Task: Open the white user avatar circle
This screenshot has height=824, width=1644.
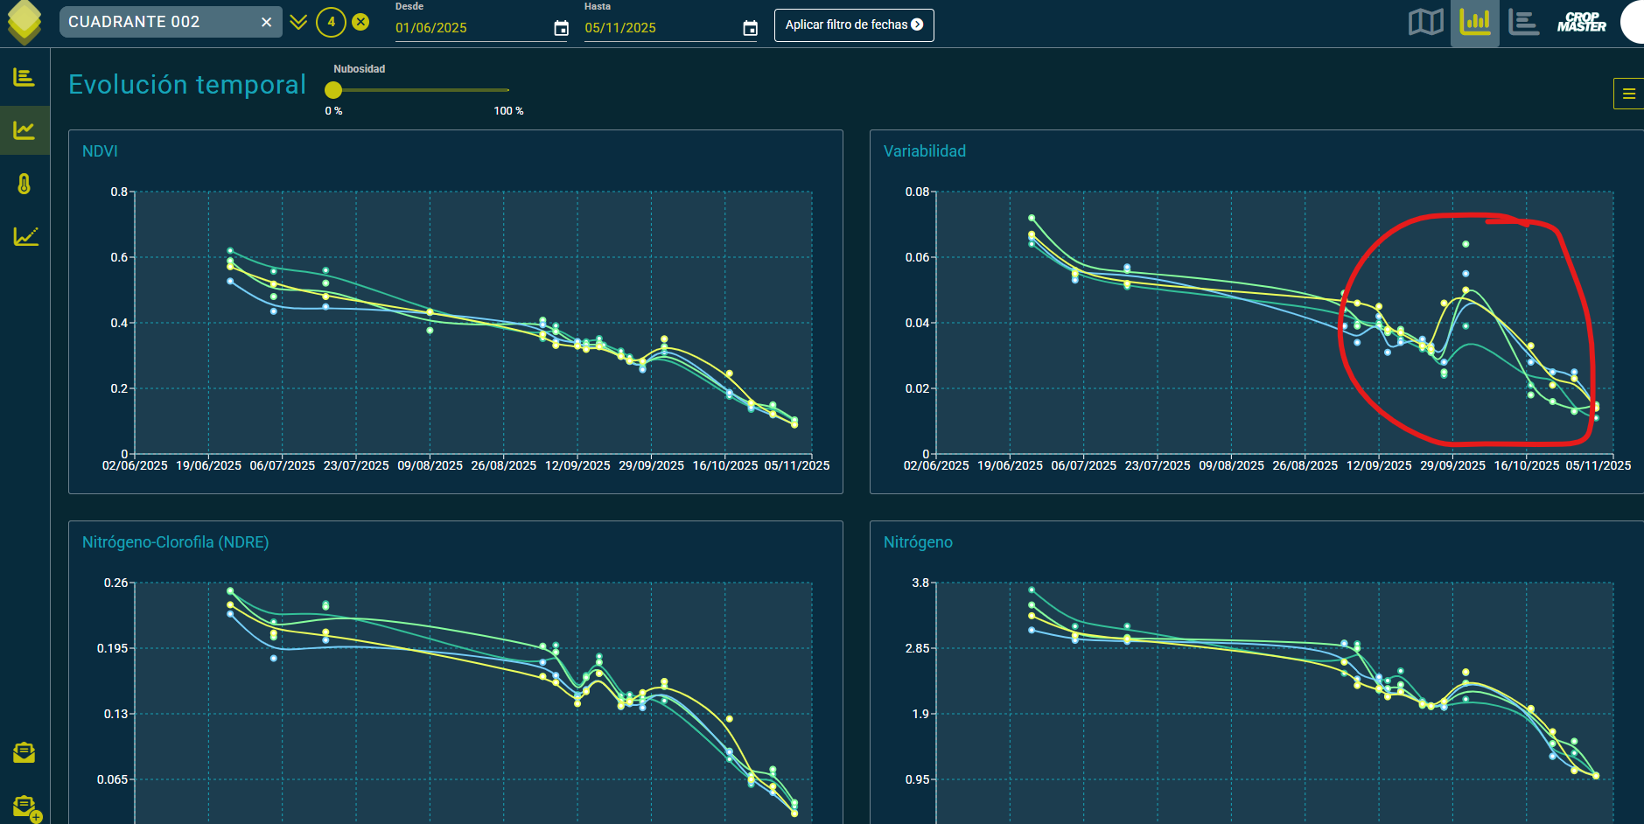Action: (1633, 22)
